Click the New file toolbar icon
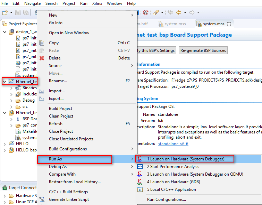Viewport: 262px width, 205px height. click(5, 13)
